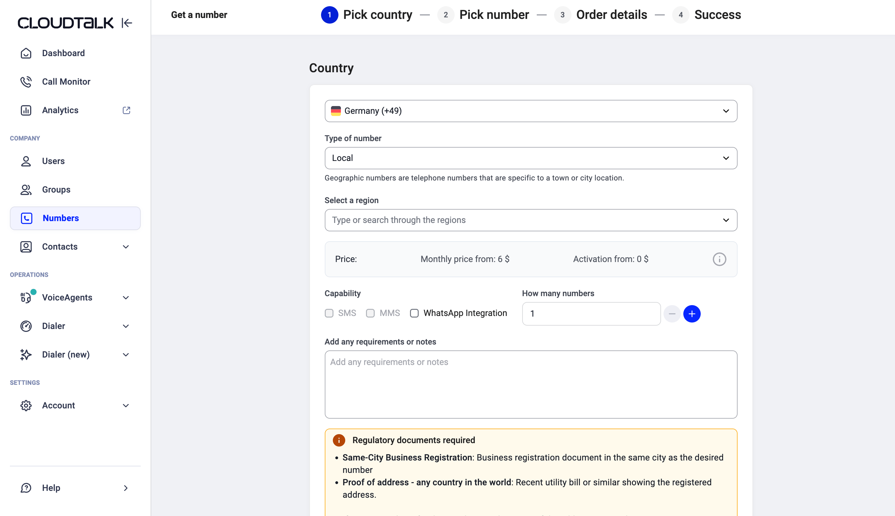The height and width of the screenshot is (516, 895).
Task: Click the Numbers phone icon
Action: click(x=27, y=218)
